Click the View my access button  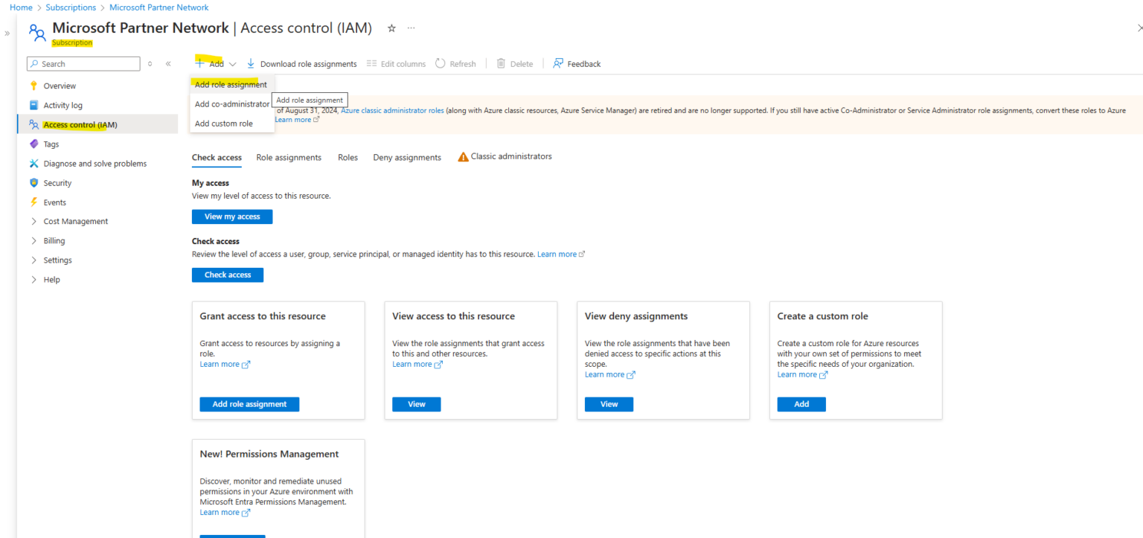point(231,216)
